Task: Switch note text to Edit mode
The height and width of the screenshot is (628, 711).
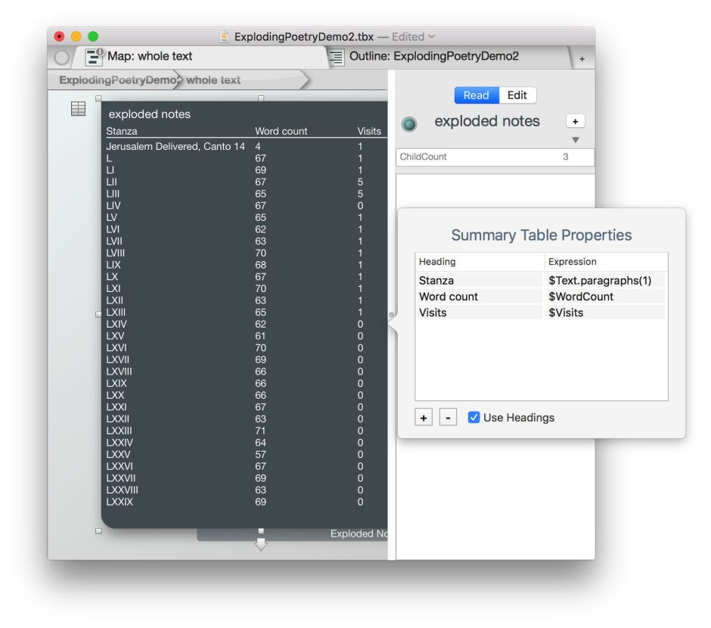Action: (x=517, y=95)
